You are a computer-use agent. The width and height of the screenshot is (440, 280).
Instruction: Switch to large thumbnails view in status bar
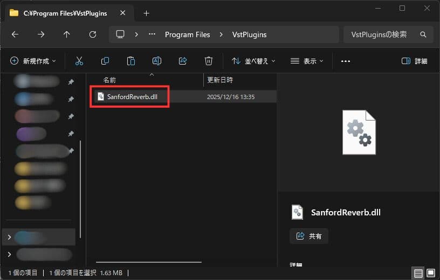click(x=430, y=273)
